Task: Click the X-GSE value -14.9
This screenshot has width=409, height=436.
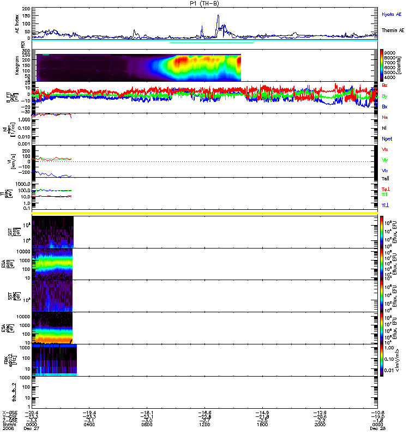Action: pos(262,413)
